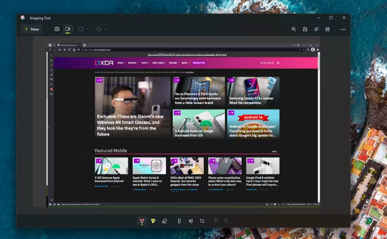Click FOLLOW US in the XDA header
This screenshot has width=387, height=239.
pos(267,63)
